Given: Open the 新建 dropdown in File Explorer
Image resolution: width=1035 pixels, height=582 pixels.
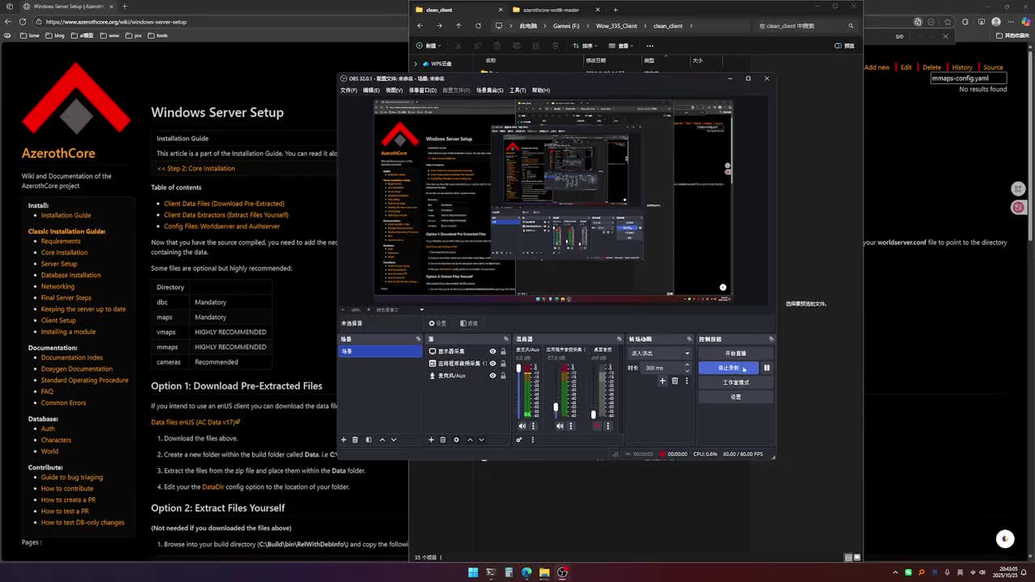Looking at the screenshot, I should tap(429, 46).
